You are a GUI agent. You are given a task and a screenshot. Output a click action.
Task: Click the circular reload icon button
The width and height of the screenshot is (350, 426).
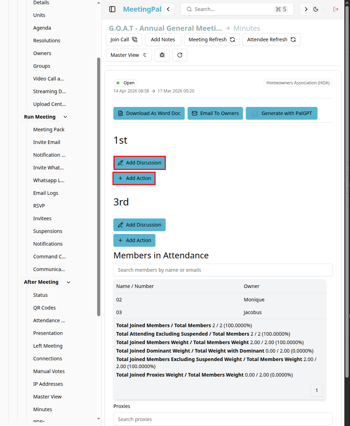[180, 55]
